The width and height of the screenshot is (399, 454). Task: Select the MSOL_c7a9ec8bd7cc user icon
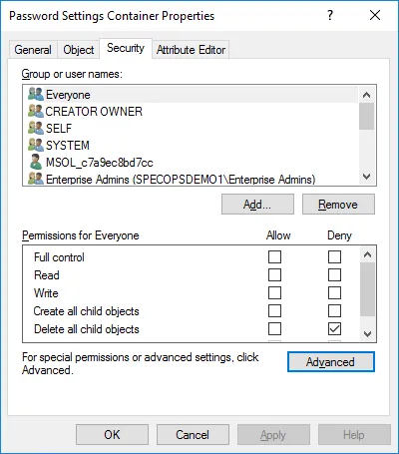tap(36, 162)
